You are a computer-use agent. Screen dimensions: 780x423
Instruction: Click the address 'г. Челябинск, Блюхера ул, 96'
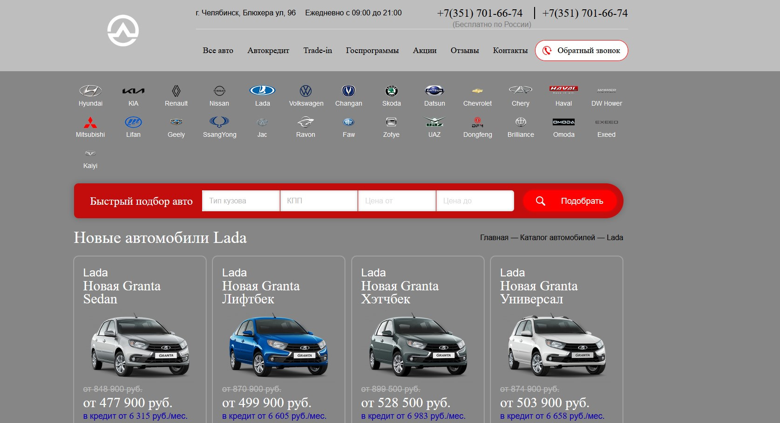coord(246,13)
